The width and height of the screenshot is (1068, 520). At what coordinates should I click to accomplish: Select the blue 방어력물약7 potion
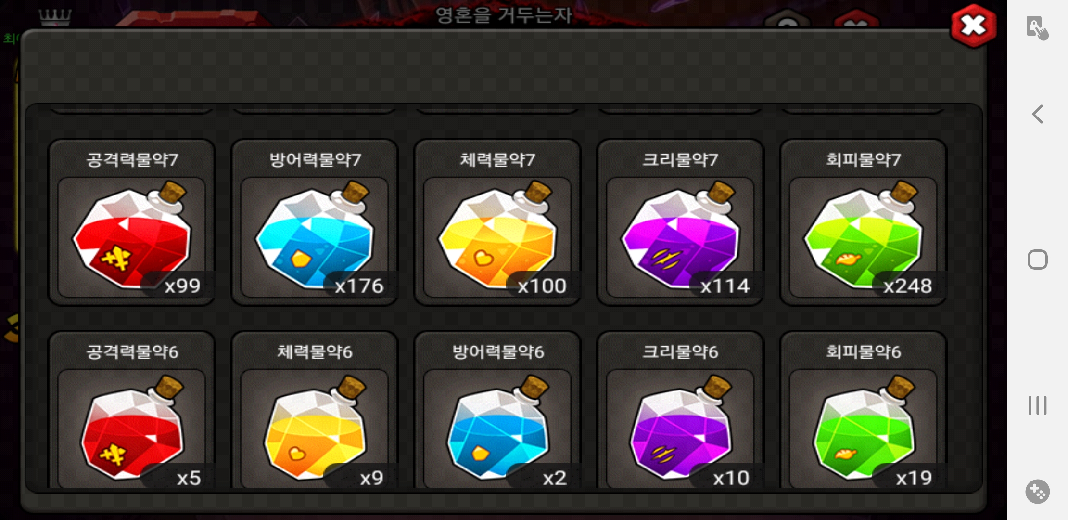(x=314, y=222)
